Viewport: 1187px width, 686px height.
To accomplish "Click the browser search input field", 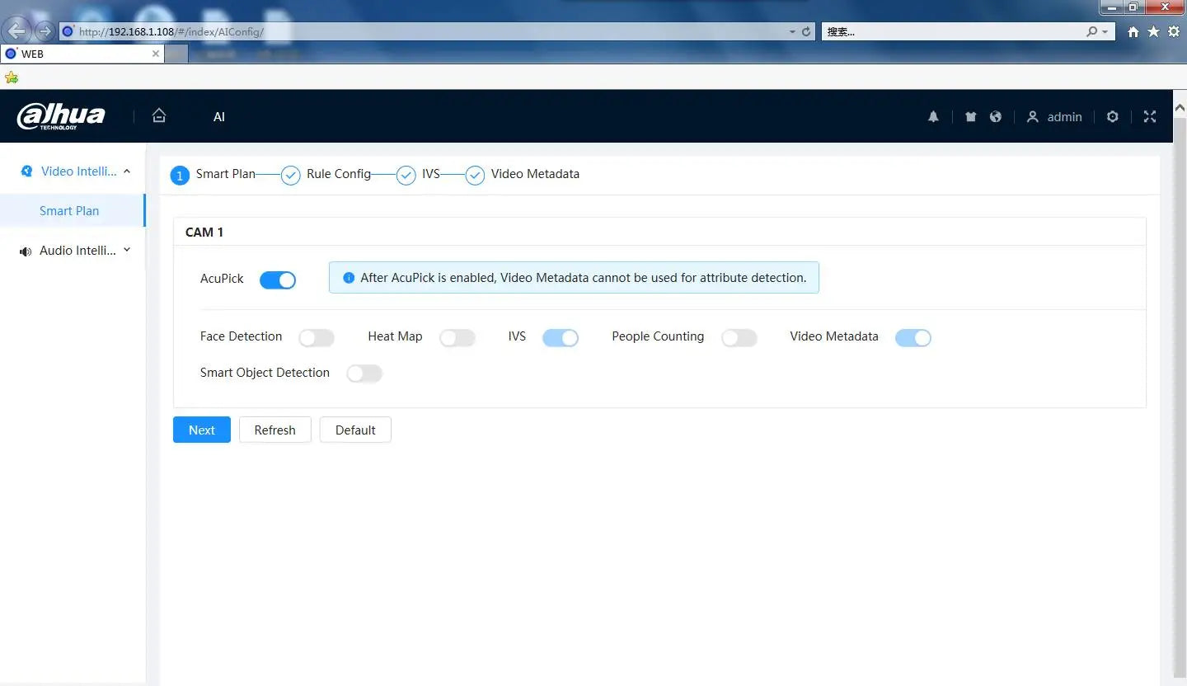I will (952, 31).
